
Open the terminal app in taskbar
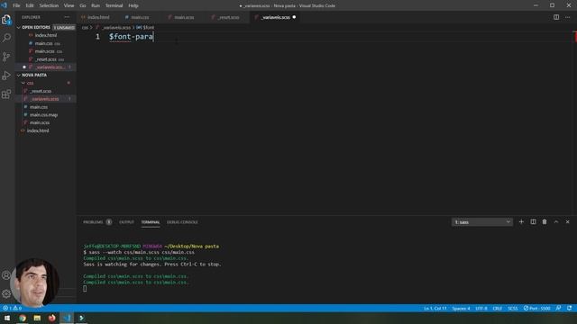point(81,318)
